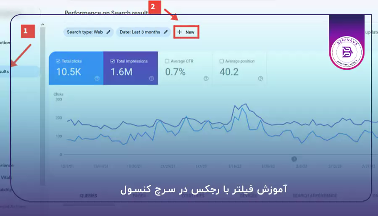
Task: Uncheck the Total impressions checkbox
Action: coord(112,61)
